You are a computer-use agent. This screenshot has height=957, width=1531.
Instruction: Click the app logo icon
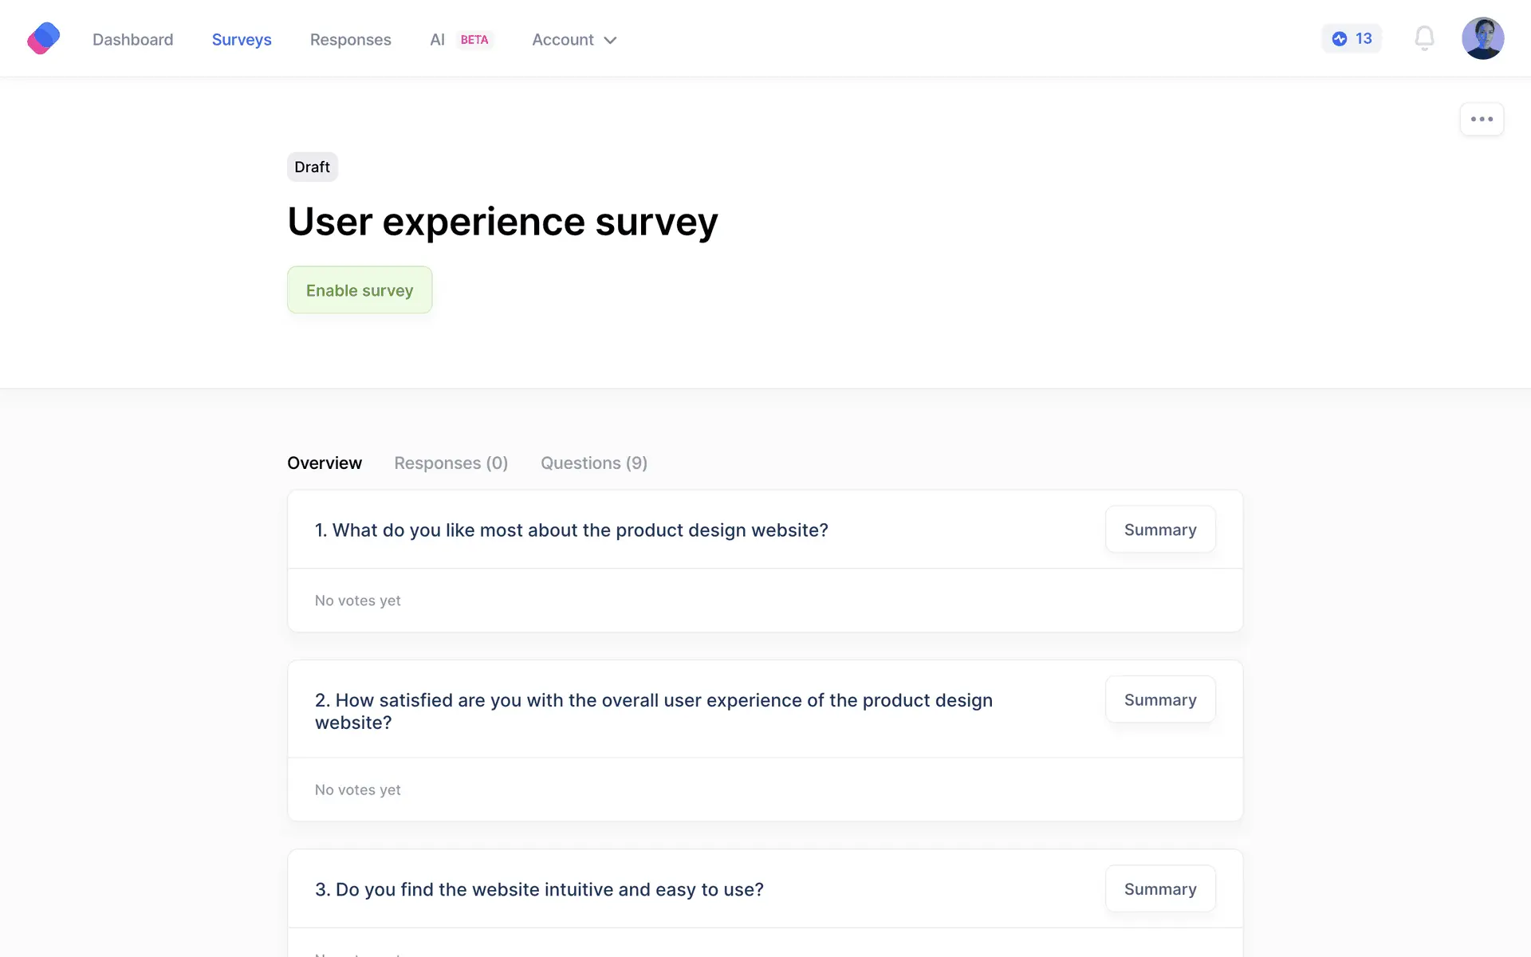click(43, 38)
